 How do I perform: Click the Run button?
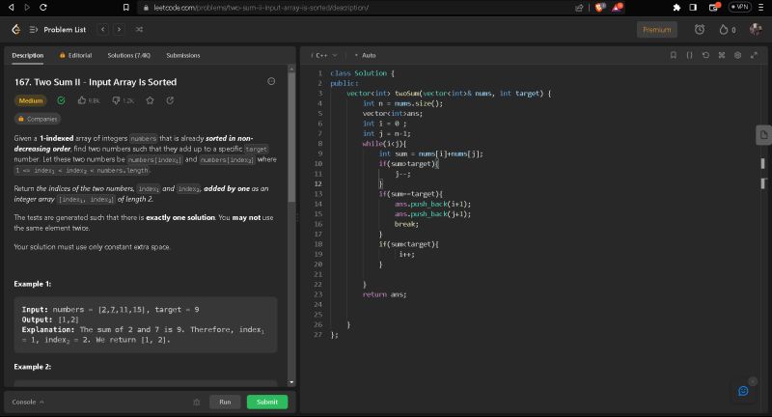225,402
